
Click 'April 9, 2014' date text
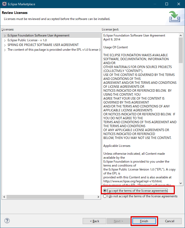112,39
